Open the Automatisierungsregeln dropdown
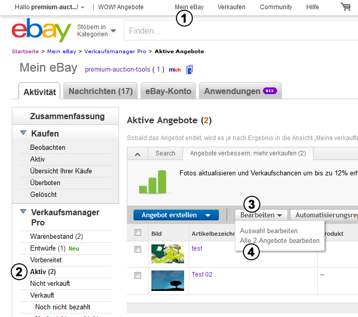Screen dimensions: 358x317 (324, 215)
